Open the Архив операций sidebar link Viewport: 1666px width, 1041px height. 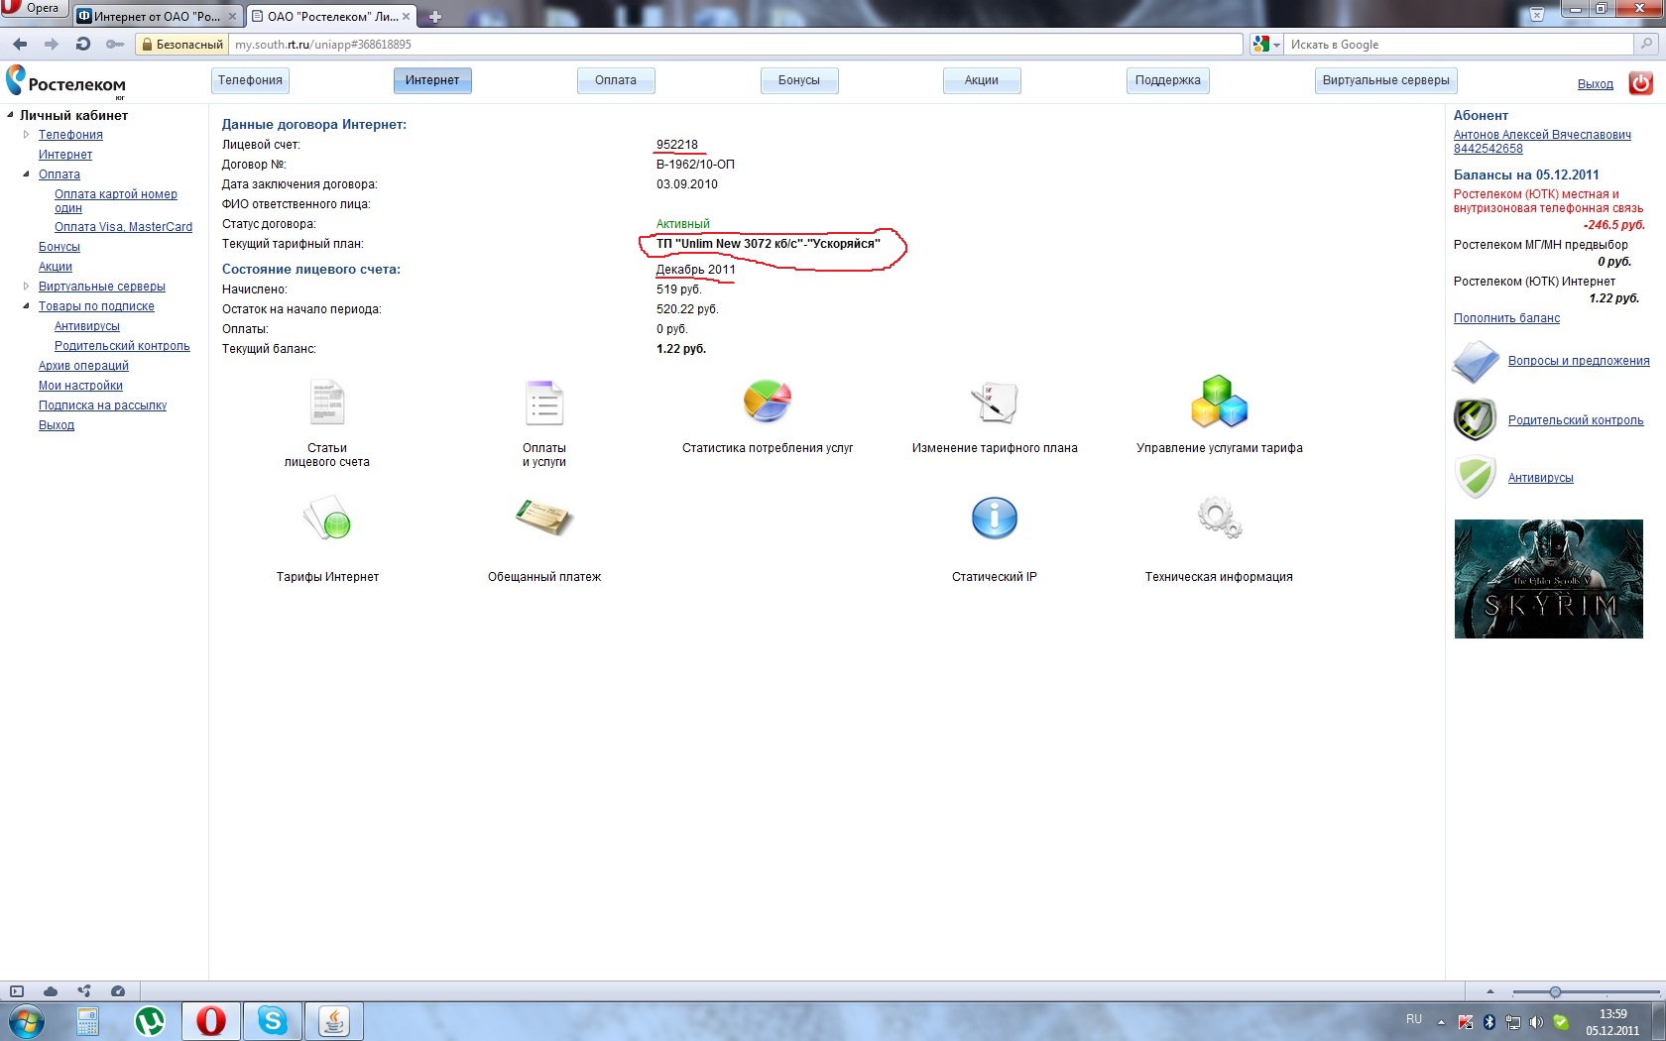pyautogui.click(x=83, y=366)
